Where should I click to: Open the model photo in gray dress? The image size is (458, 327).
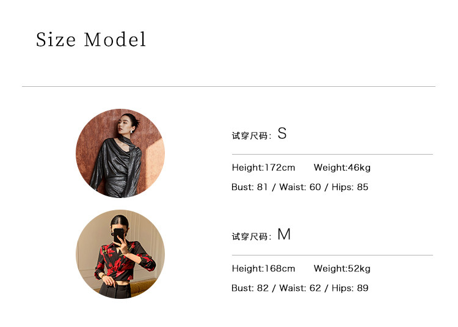coord(120,153)
